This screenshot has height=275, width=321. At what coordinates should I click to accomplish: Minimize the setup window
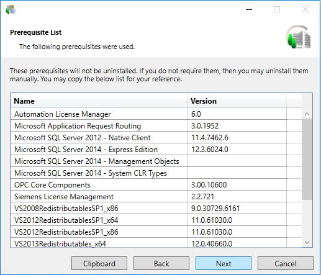[x=249, y=9]
